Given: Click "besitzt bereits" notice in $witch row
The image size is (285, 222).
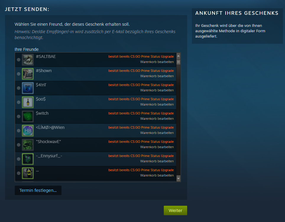Looking at the screenshot, I should click(141, 113).
